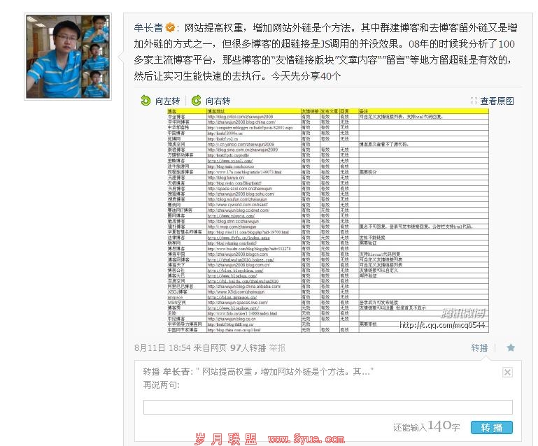Image resolution: width=538 pixels, height=446 pixels.
Task: Close the repost box with X
Action: point(507,373)
